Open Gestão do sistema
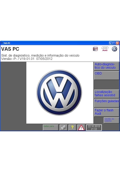 pos(111,120)
